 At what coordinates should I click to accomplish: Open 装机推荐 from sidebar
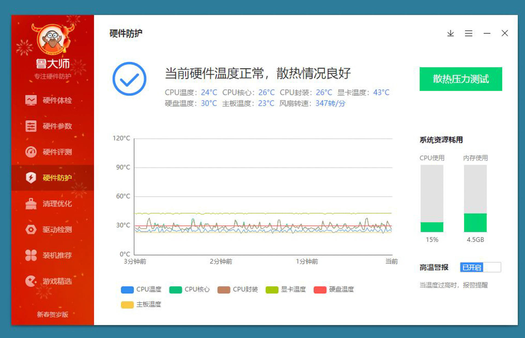(x=52, y=255)
